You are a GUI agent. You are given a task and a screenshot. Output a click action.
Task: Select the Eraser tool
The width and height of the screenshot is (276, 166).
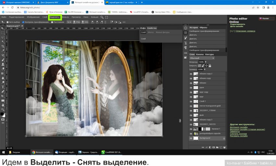click(3, 69)
